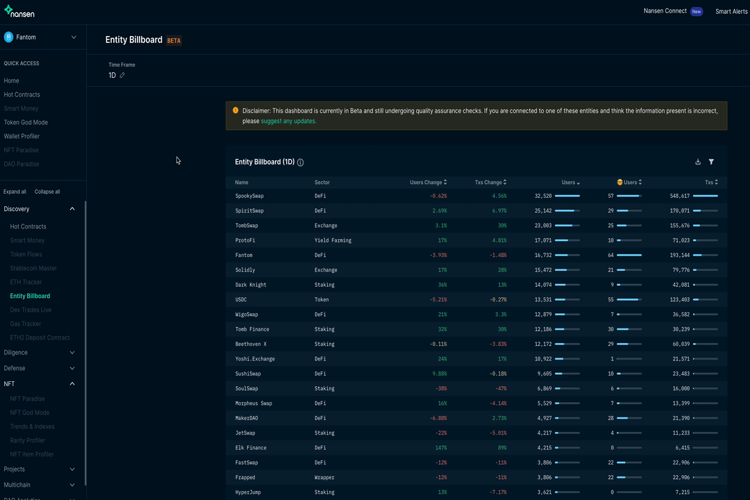
Task: Click the Sector column header
Action: coord(322,183)
